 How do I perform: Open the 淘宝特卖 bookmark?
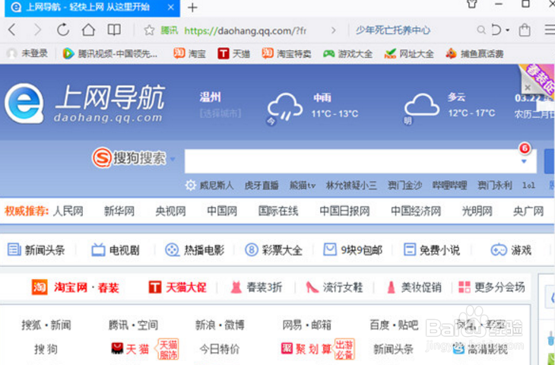click(x=287, y=54)
